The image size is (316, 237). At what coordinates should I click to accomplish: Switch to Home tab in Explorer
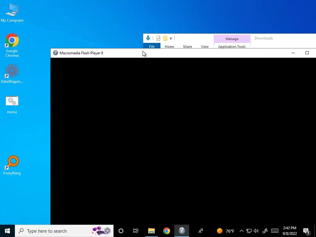click(169, 46)
